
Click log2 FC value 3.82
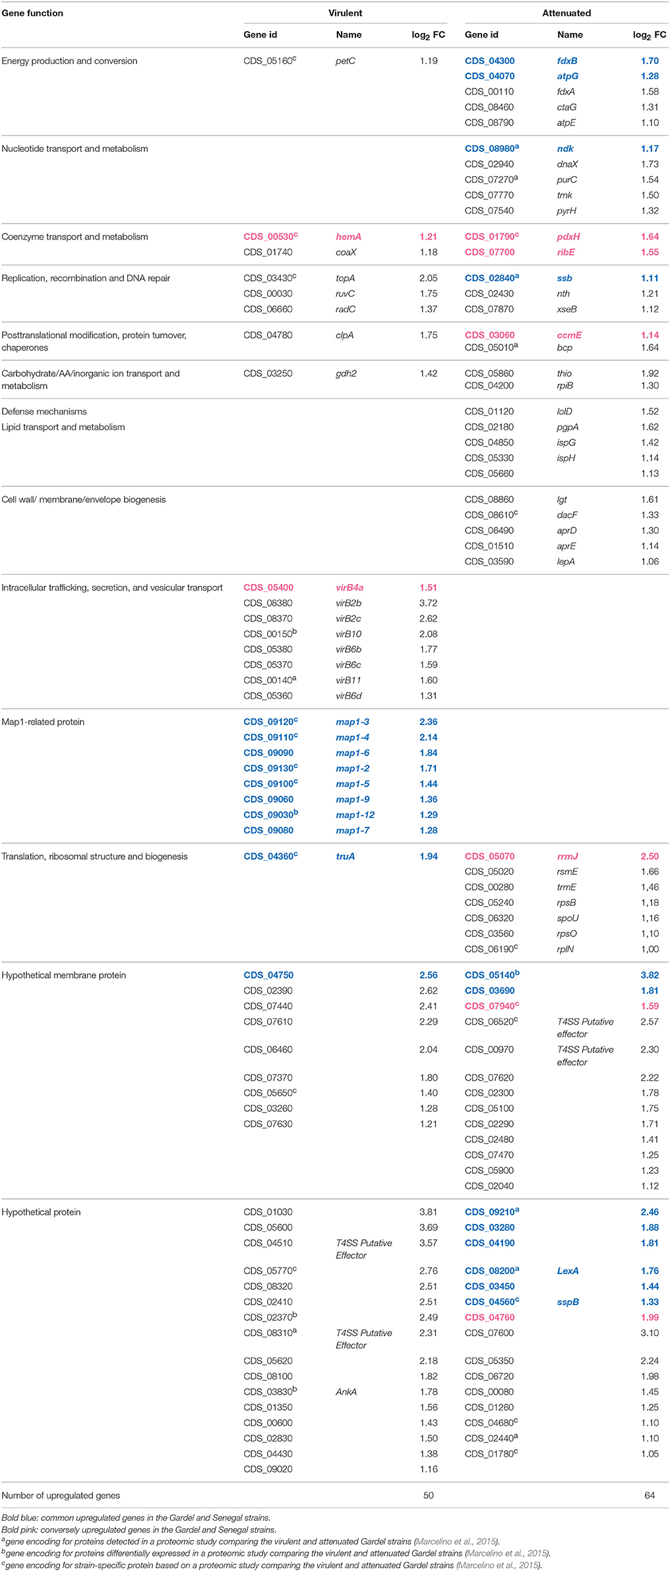coord(650,975)
